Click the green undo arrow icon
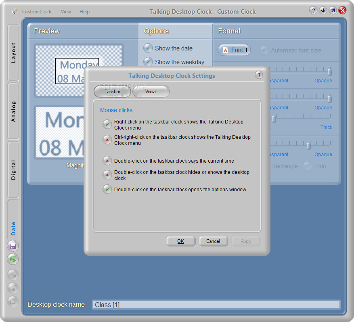 pyautogui.click(x=13, y=259)
